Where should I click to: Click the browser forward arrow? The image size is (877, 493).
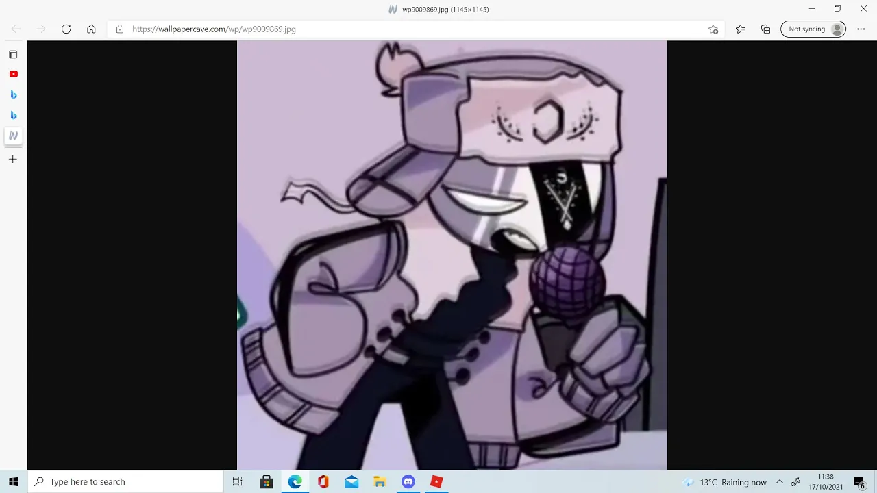click(41, 29)
